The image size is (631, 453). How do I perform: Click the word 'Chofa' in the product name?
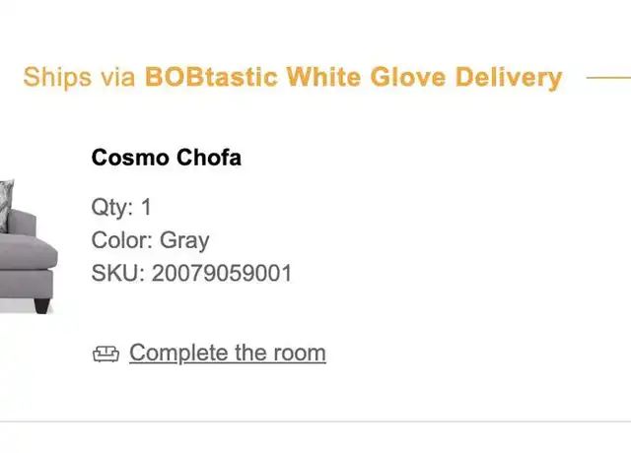click(209, 158)
